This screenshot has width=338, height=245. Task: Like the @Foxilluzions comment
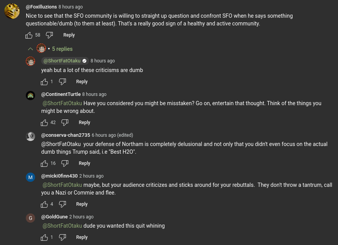point(29,35)
